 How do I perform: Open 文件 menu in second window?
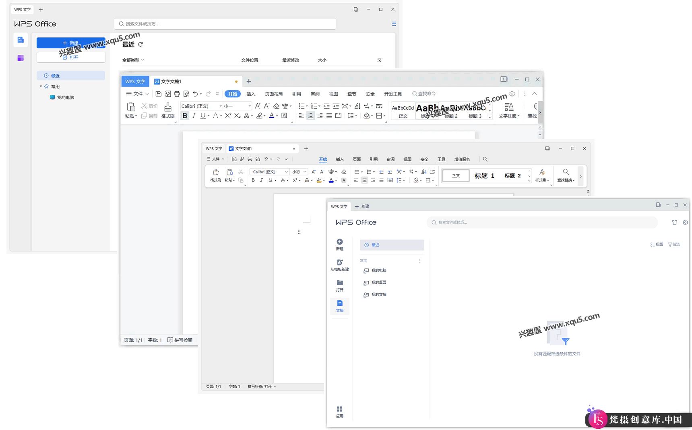coord(137,94)
